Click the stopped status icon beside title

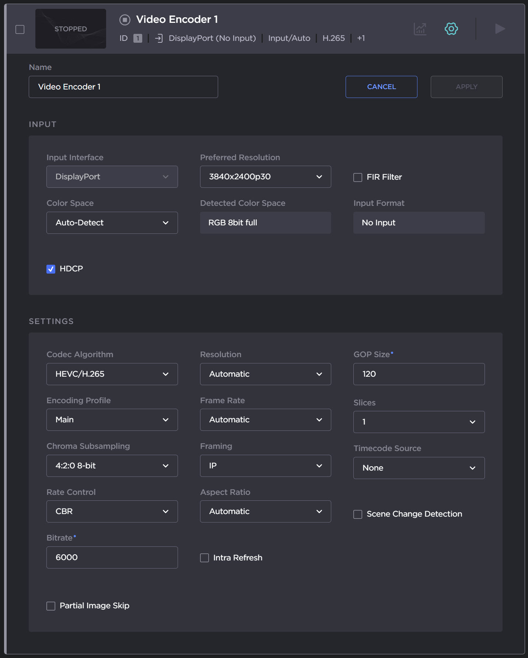(x=125, y=20)
